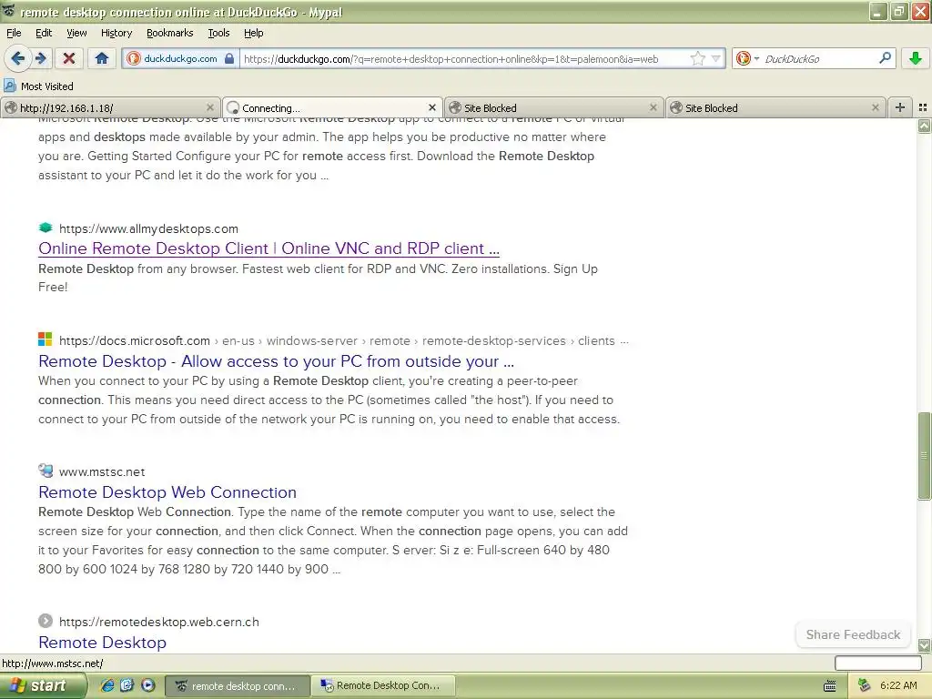Click the Mypal icon in title bar
932x699 pixels.
click(x=8, y=11)
